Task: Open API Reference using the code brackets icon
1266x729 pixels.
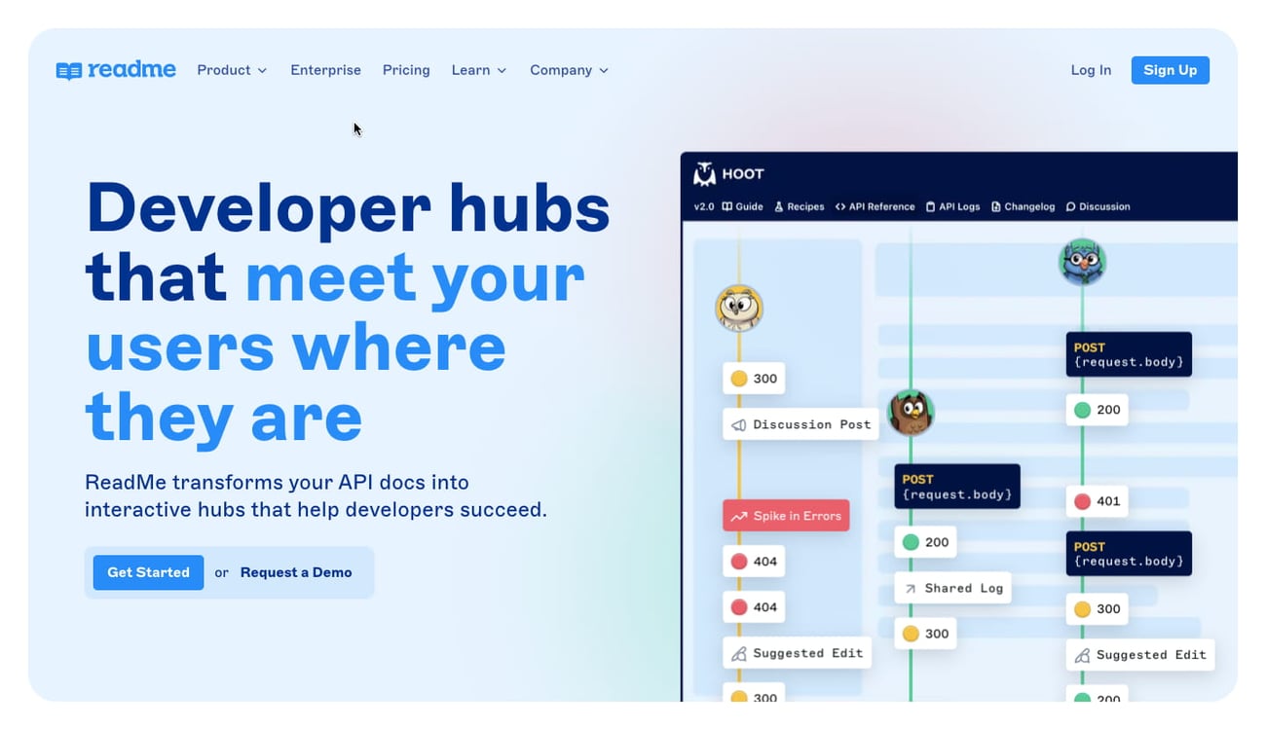Action: [839, 206]
